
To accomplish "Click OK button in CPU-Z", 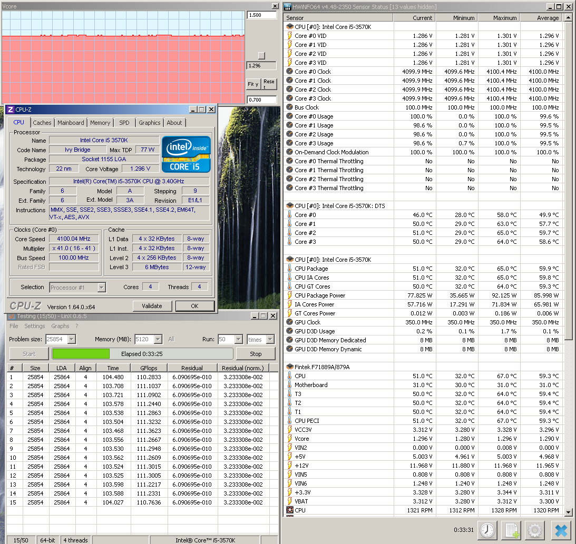I will (194, 306).
